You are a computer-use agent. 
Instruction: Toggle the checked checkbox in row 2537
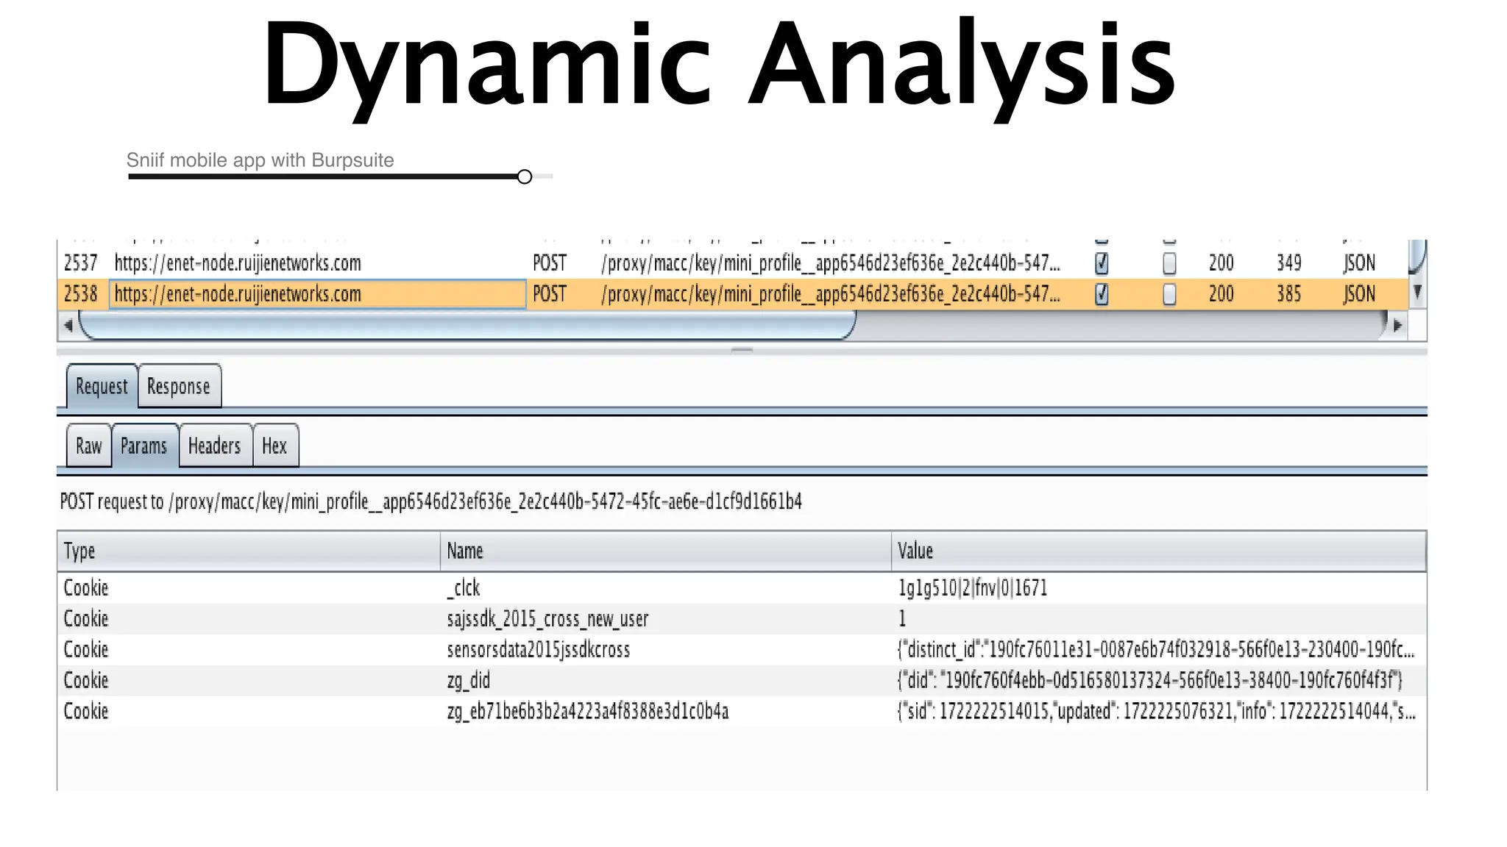[1102, 263]
